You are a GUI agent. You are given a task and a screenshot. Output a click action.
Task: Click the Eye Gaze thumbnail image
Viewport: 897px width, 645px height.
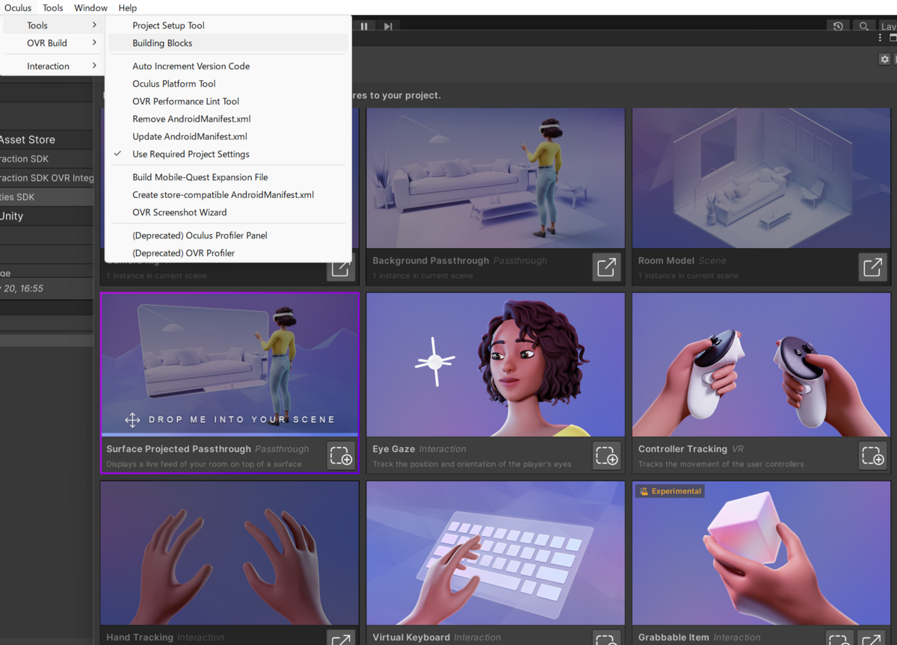tap(496, 365)
